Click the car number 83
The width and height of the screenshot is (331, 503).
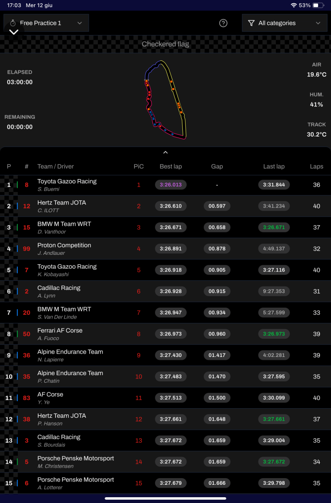point(27,398)
